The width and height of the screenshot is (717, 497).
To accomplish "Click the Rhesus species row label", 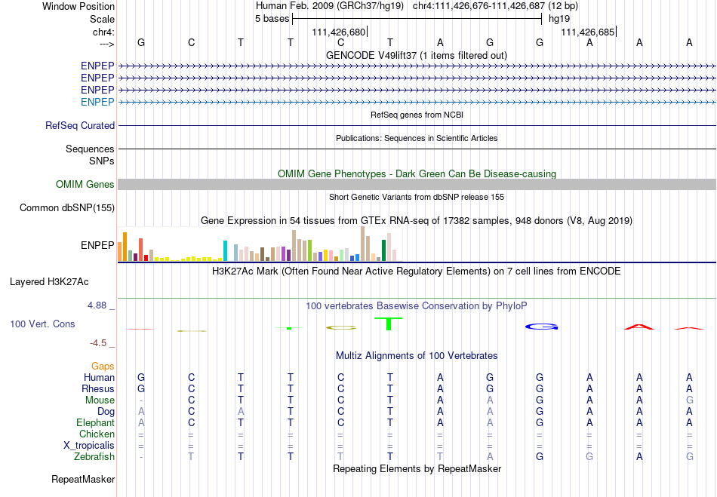I will point(98,388).
